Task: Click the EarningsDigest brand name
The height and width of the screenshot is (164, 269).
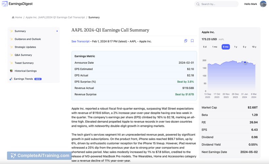Action: (x=21, y=4)
